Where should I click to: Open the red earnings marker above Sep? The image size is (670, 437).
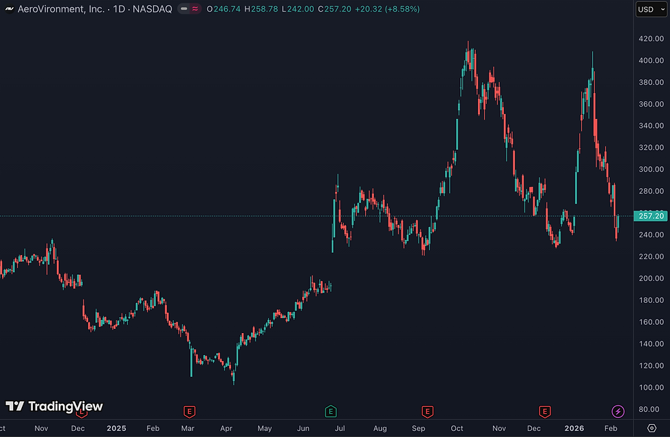(x=427, y=412)
